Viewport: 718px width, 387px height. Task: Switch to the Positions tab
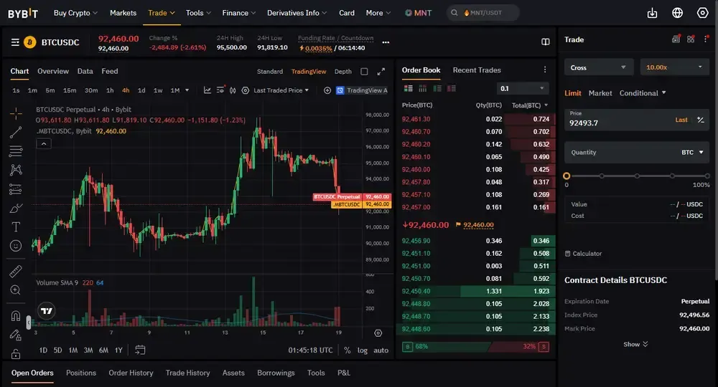pyautogui.click(x=81, y=373)
